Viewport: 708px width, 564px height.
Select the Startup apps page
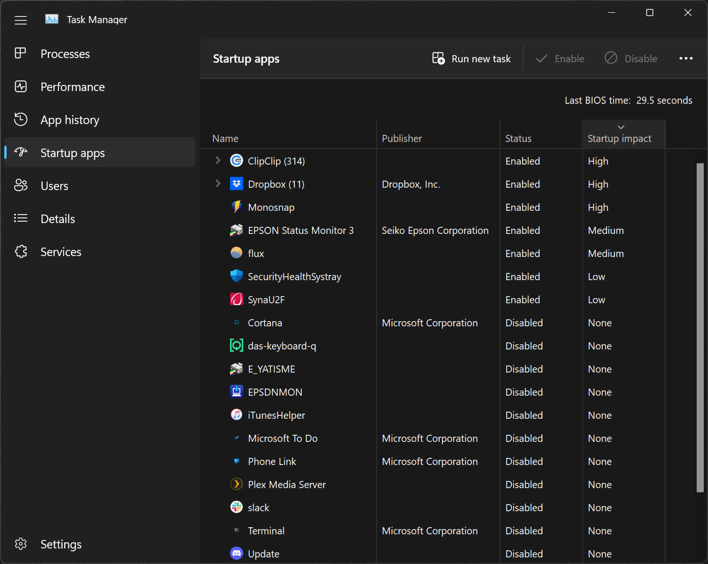pyautogui.click(x=99, y=153)
